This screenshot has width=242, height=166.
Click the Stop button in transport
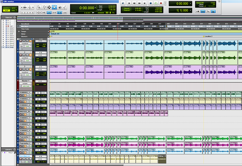(x=151, y=3)
